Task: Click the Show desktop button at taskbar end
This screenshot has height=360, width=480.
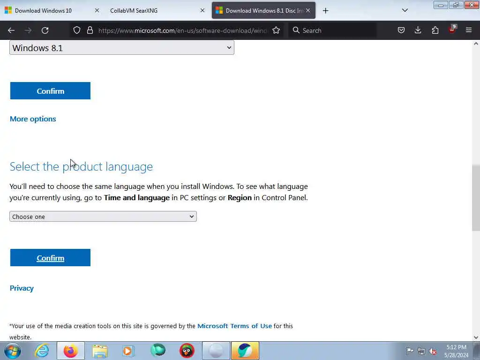Action: click(477, 351)
